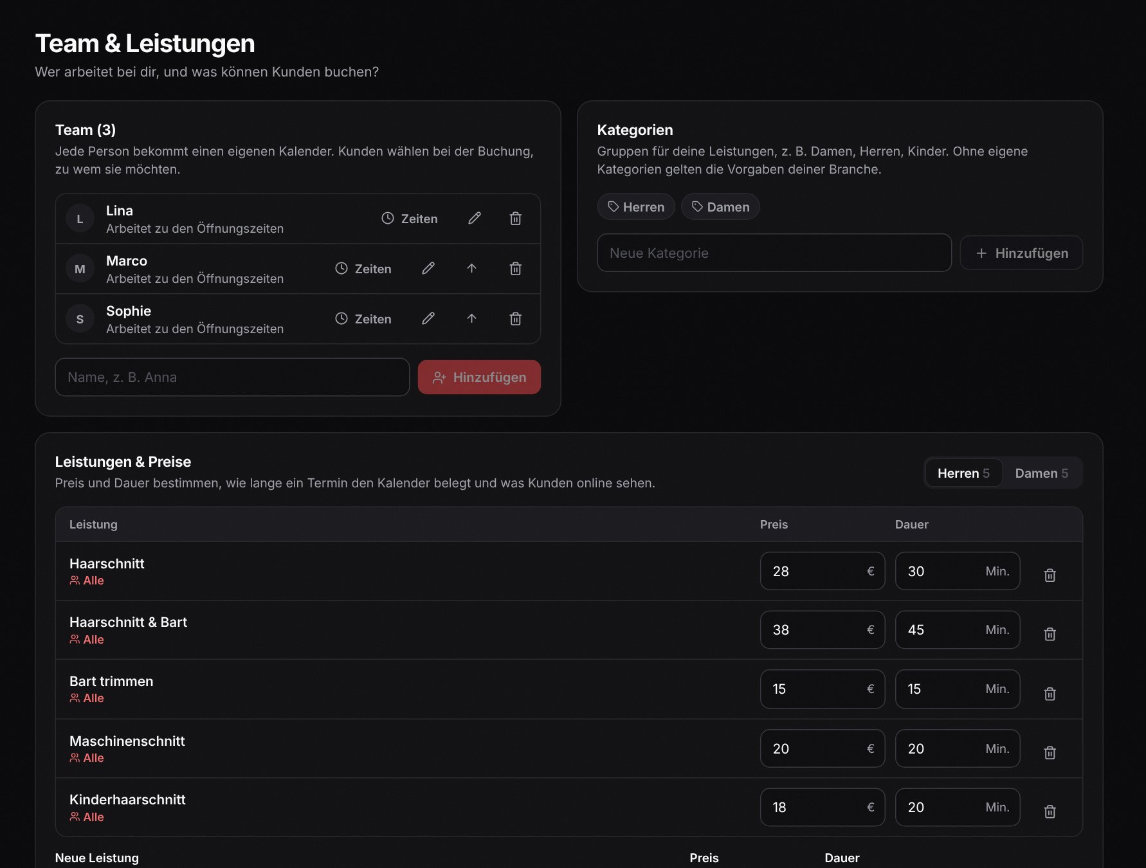Click the red Hinzufügen team member button
This screenshot has height=868, width=1146.
pos(479,377)
